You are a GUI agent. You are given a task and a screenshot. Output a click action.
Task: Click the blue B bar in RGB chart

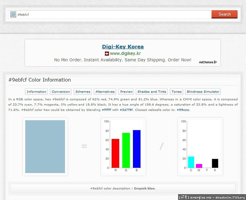[137, 149]
